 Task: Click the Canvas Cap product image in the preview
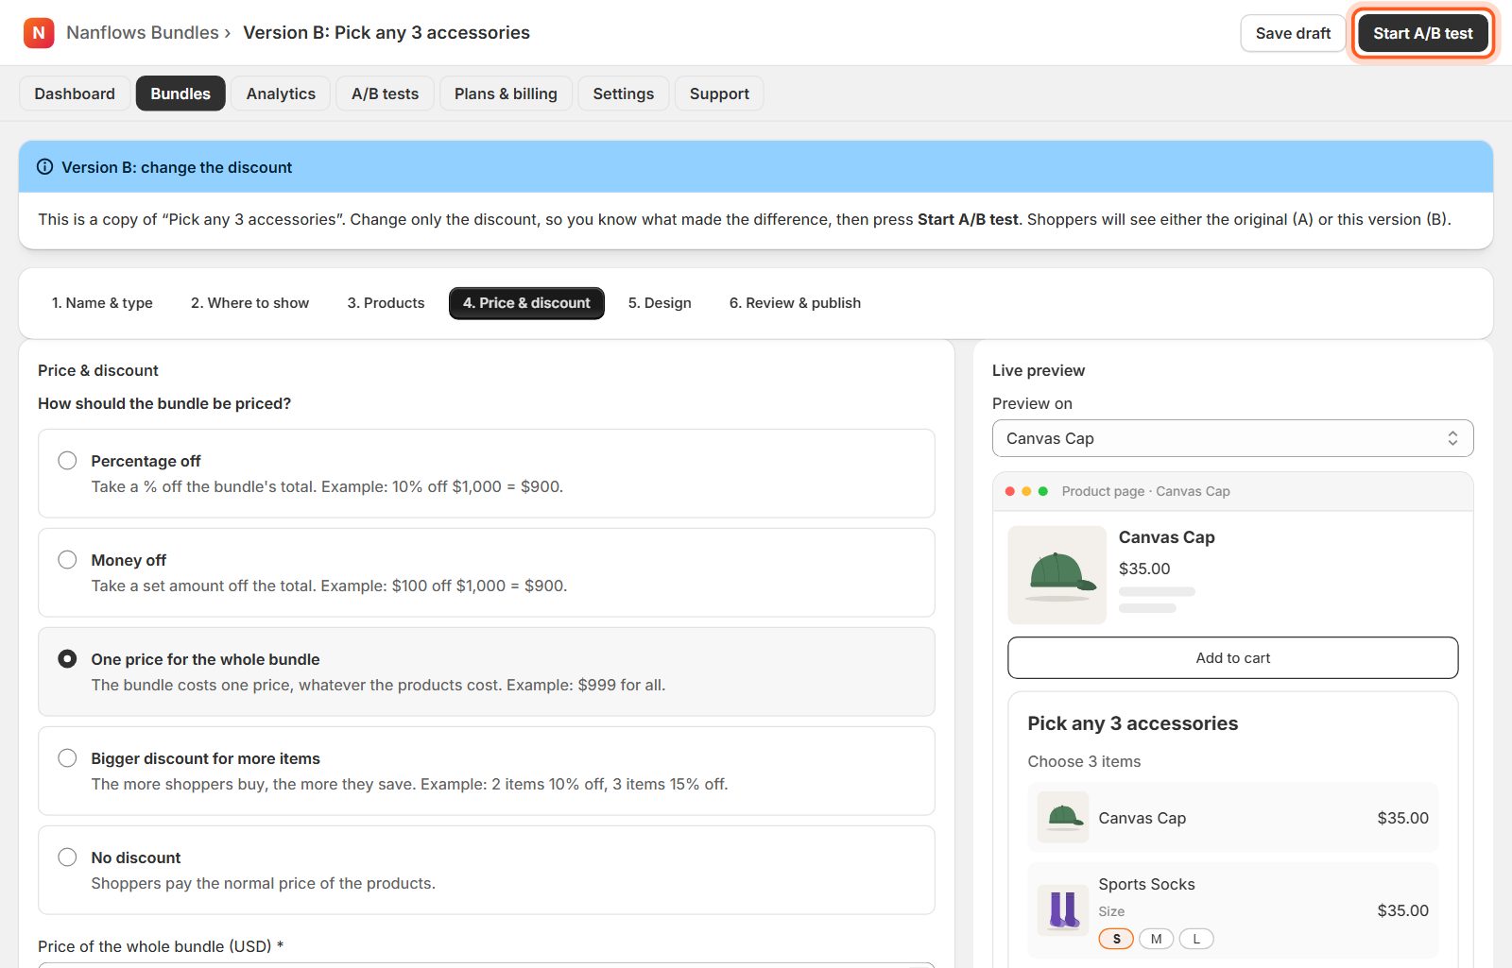1057,575
